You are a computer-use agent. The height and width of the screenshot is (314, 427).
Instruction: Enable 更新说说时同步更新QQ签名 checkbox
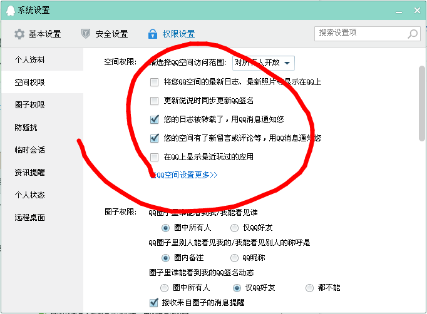[x=154, y=101]
